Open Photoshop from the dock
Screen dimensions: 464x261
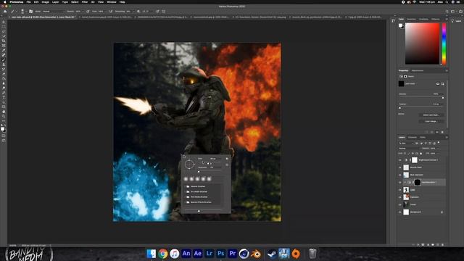[x=220, y=254]
